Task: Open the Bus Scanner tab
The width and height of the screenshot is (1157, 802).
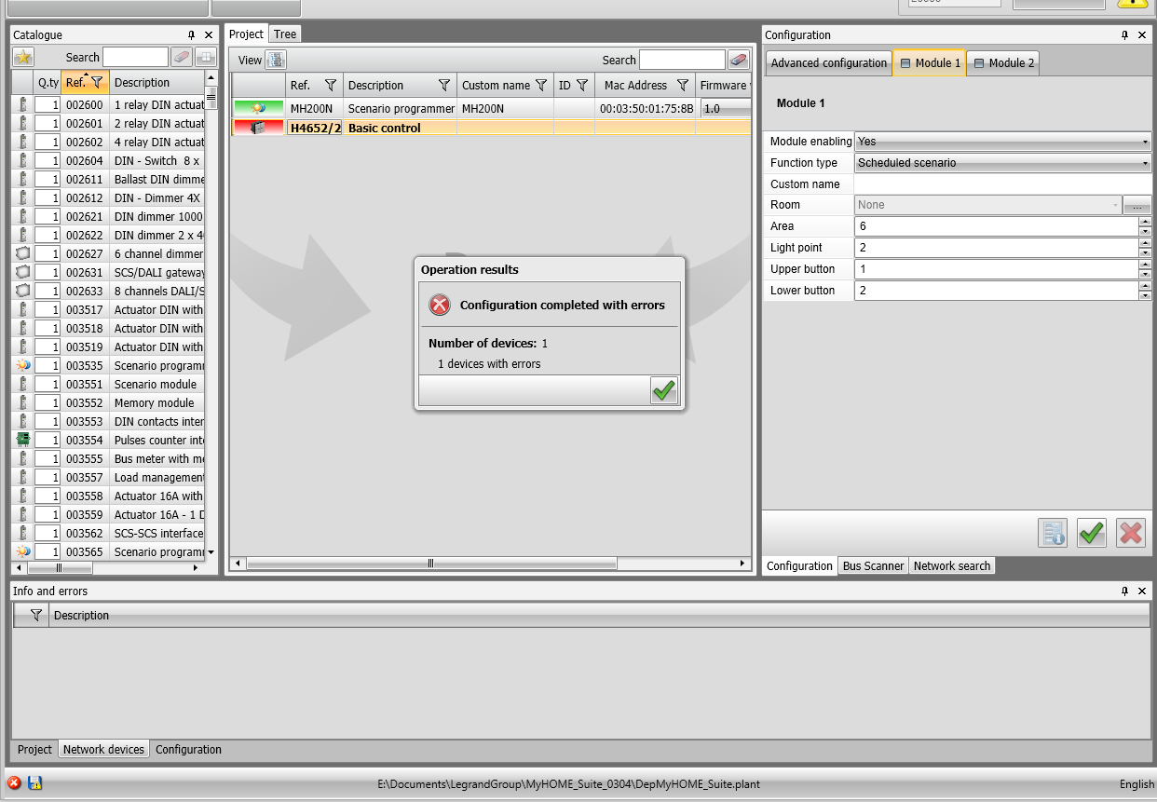Action: (872, 566)
